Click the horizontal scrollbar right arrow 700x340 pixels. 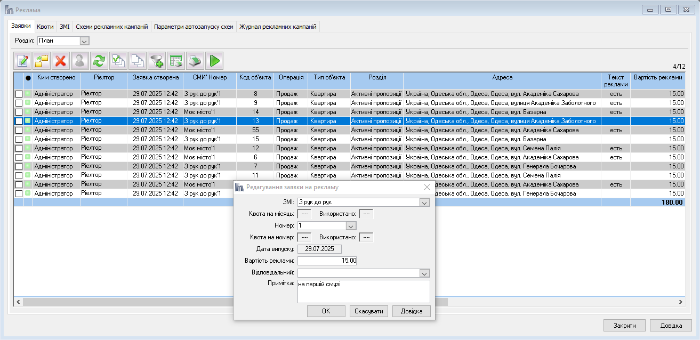coord(680,302)
